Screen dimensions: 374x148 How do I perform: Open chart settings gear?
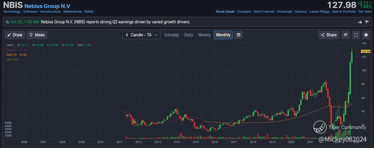pyautogui.click(x=366, y=35)
